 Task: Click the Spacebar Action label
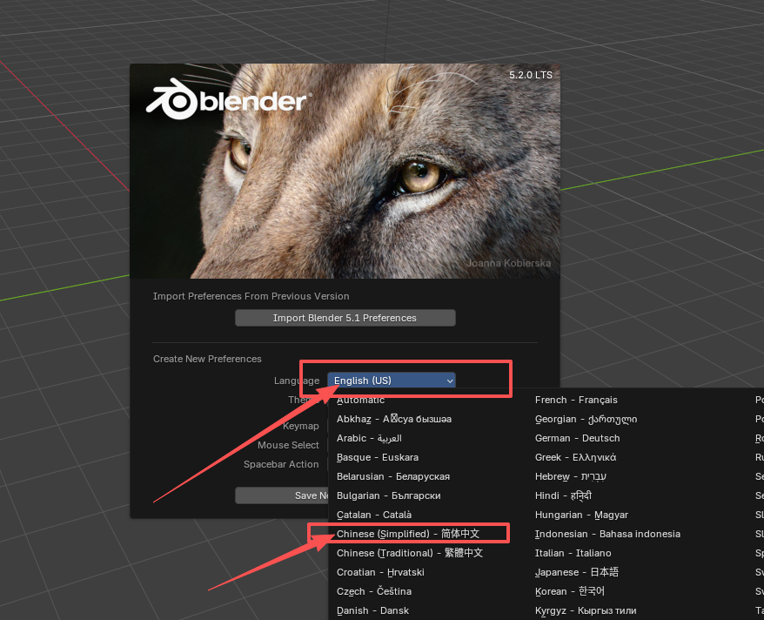[x=281, y=464]
